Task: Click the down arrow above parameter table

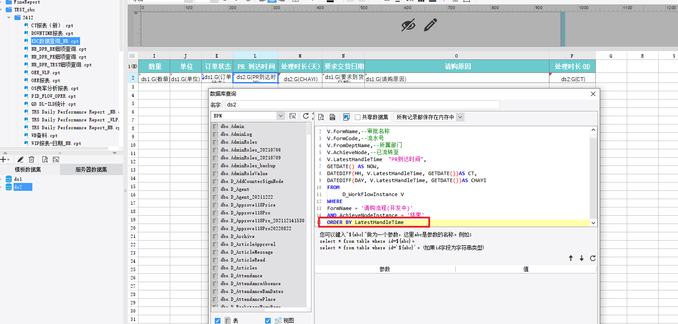Action: (582, 258)
